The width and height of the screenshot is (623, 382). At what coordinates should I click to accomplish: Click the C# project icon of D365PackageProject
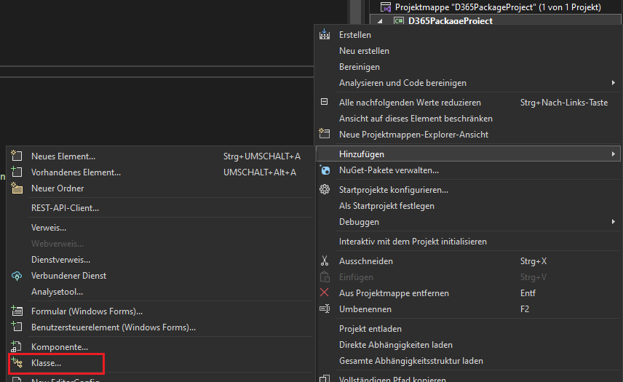(x=399, y=21)
